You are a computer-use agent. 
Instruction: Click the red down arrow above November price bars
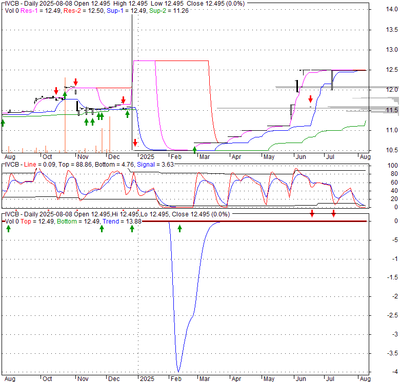click(x=75, y=82)
